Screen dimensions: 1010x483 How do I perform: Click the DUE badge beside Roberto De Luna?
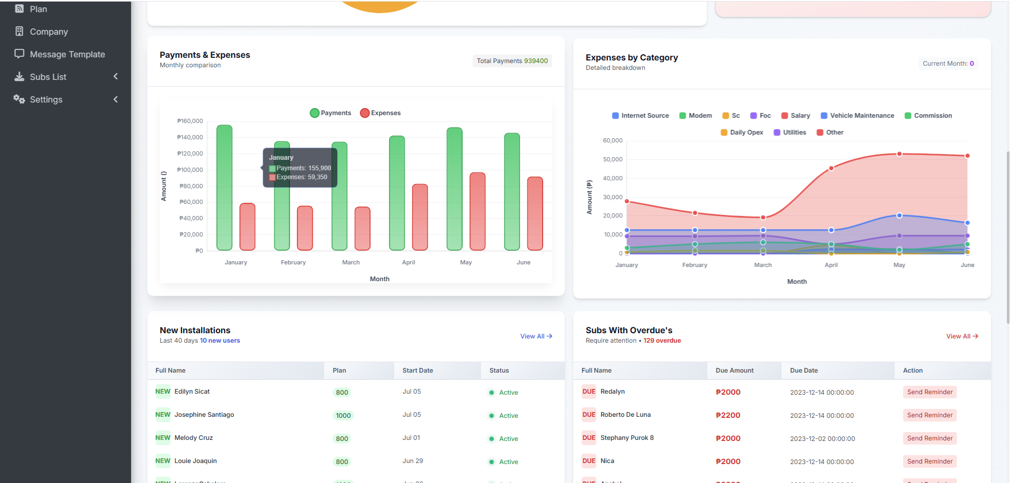(x=589, y=415)
